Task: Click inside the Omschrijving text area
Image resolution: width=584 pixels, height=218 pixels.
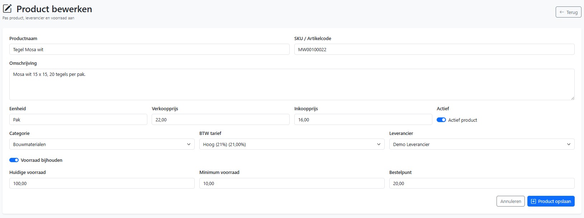Action: tap(292, 84)
